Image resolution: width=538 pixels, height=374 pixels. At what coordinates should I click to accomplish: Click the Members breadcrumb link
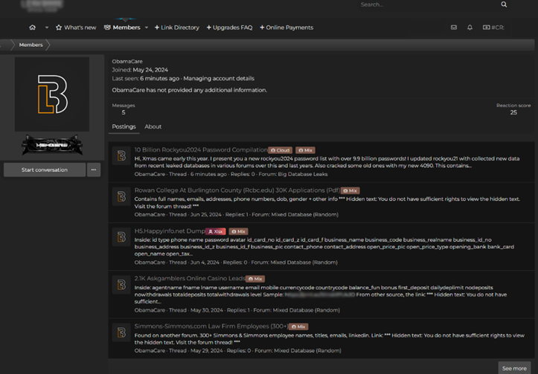tap(31, 45)
